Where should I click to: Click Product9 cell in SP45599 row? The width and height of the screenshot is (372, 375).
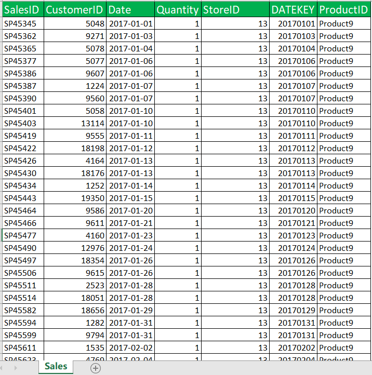(x=344, y=335)
